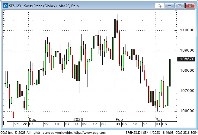Image resolution: width=198 pixels, height=135 pixels.
Task: Click the date label 03 on time axis
Action: [76, 124]
